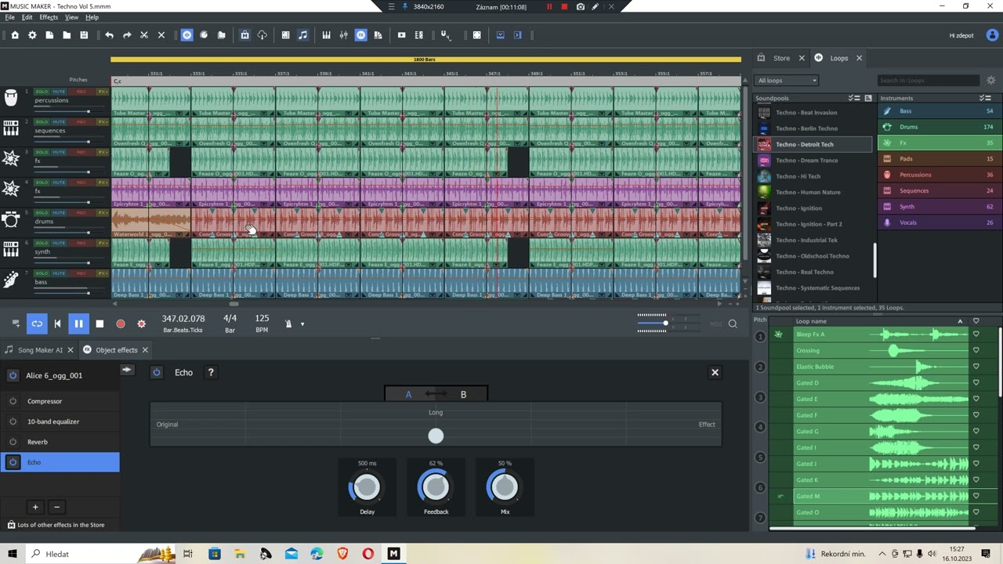Click the red gear record settings icon
The height and width of the screenshot is (564, 1003).
pos(141,324)
